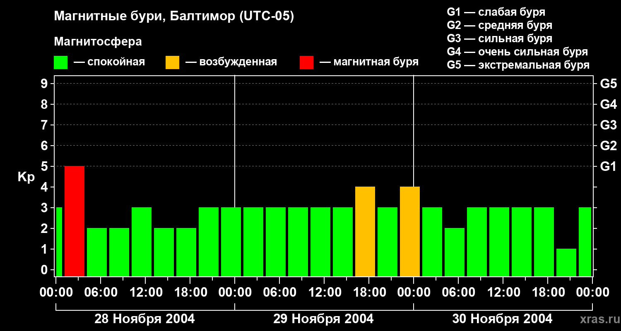This screenshot has height=331, width=621.
Task: Click the 'Магнитосфера' heading
Action: (x=98, y=42)
